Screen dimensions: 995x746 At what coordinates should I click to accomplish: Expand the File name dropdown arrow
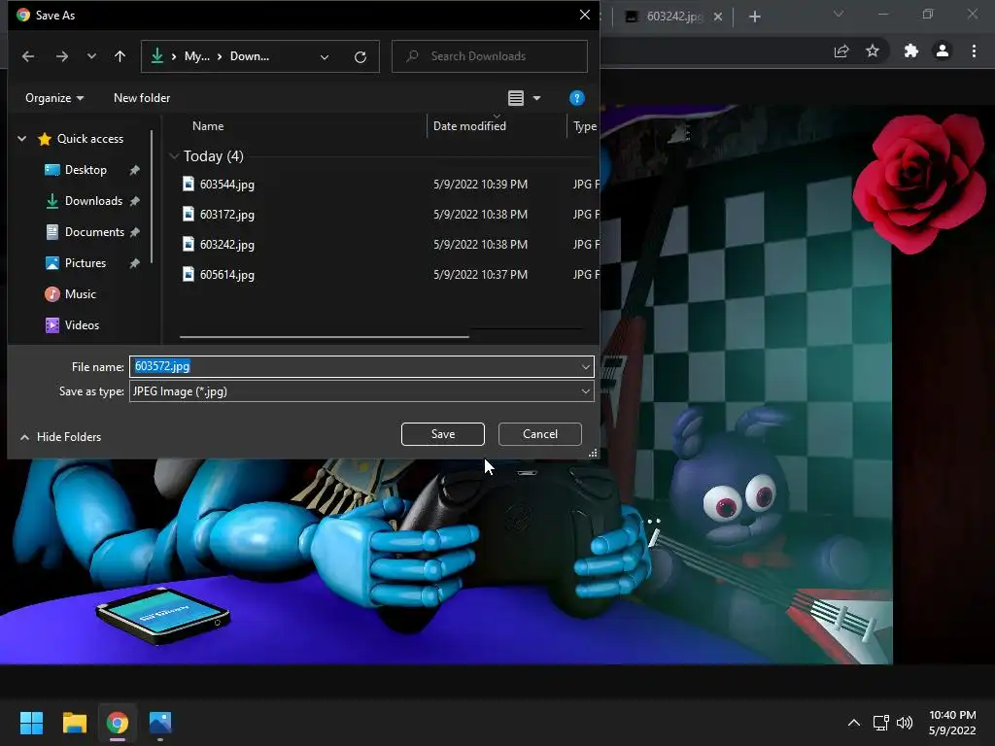[585, 366]
